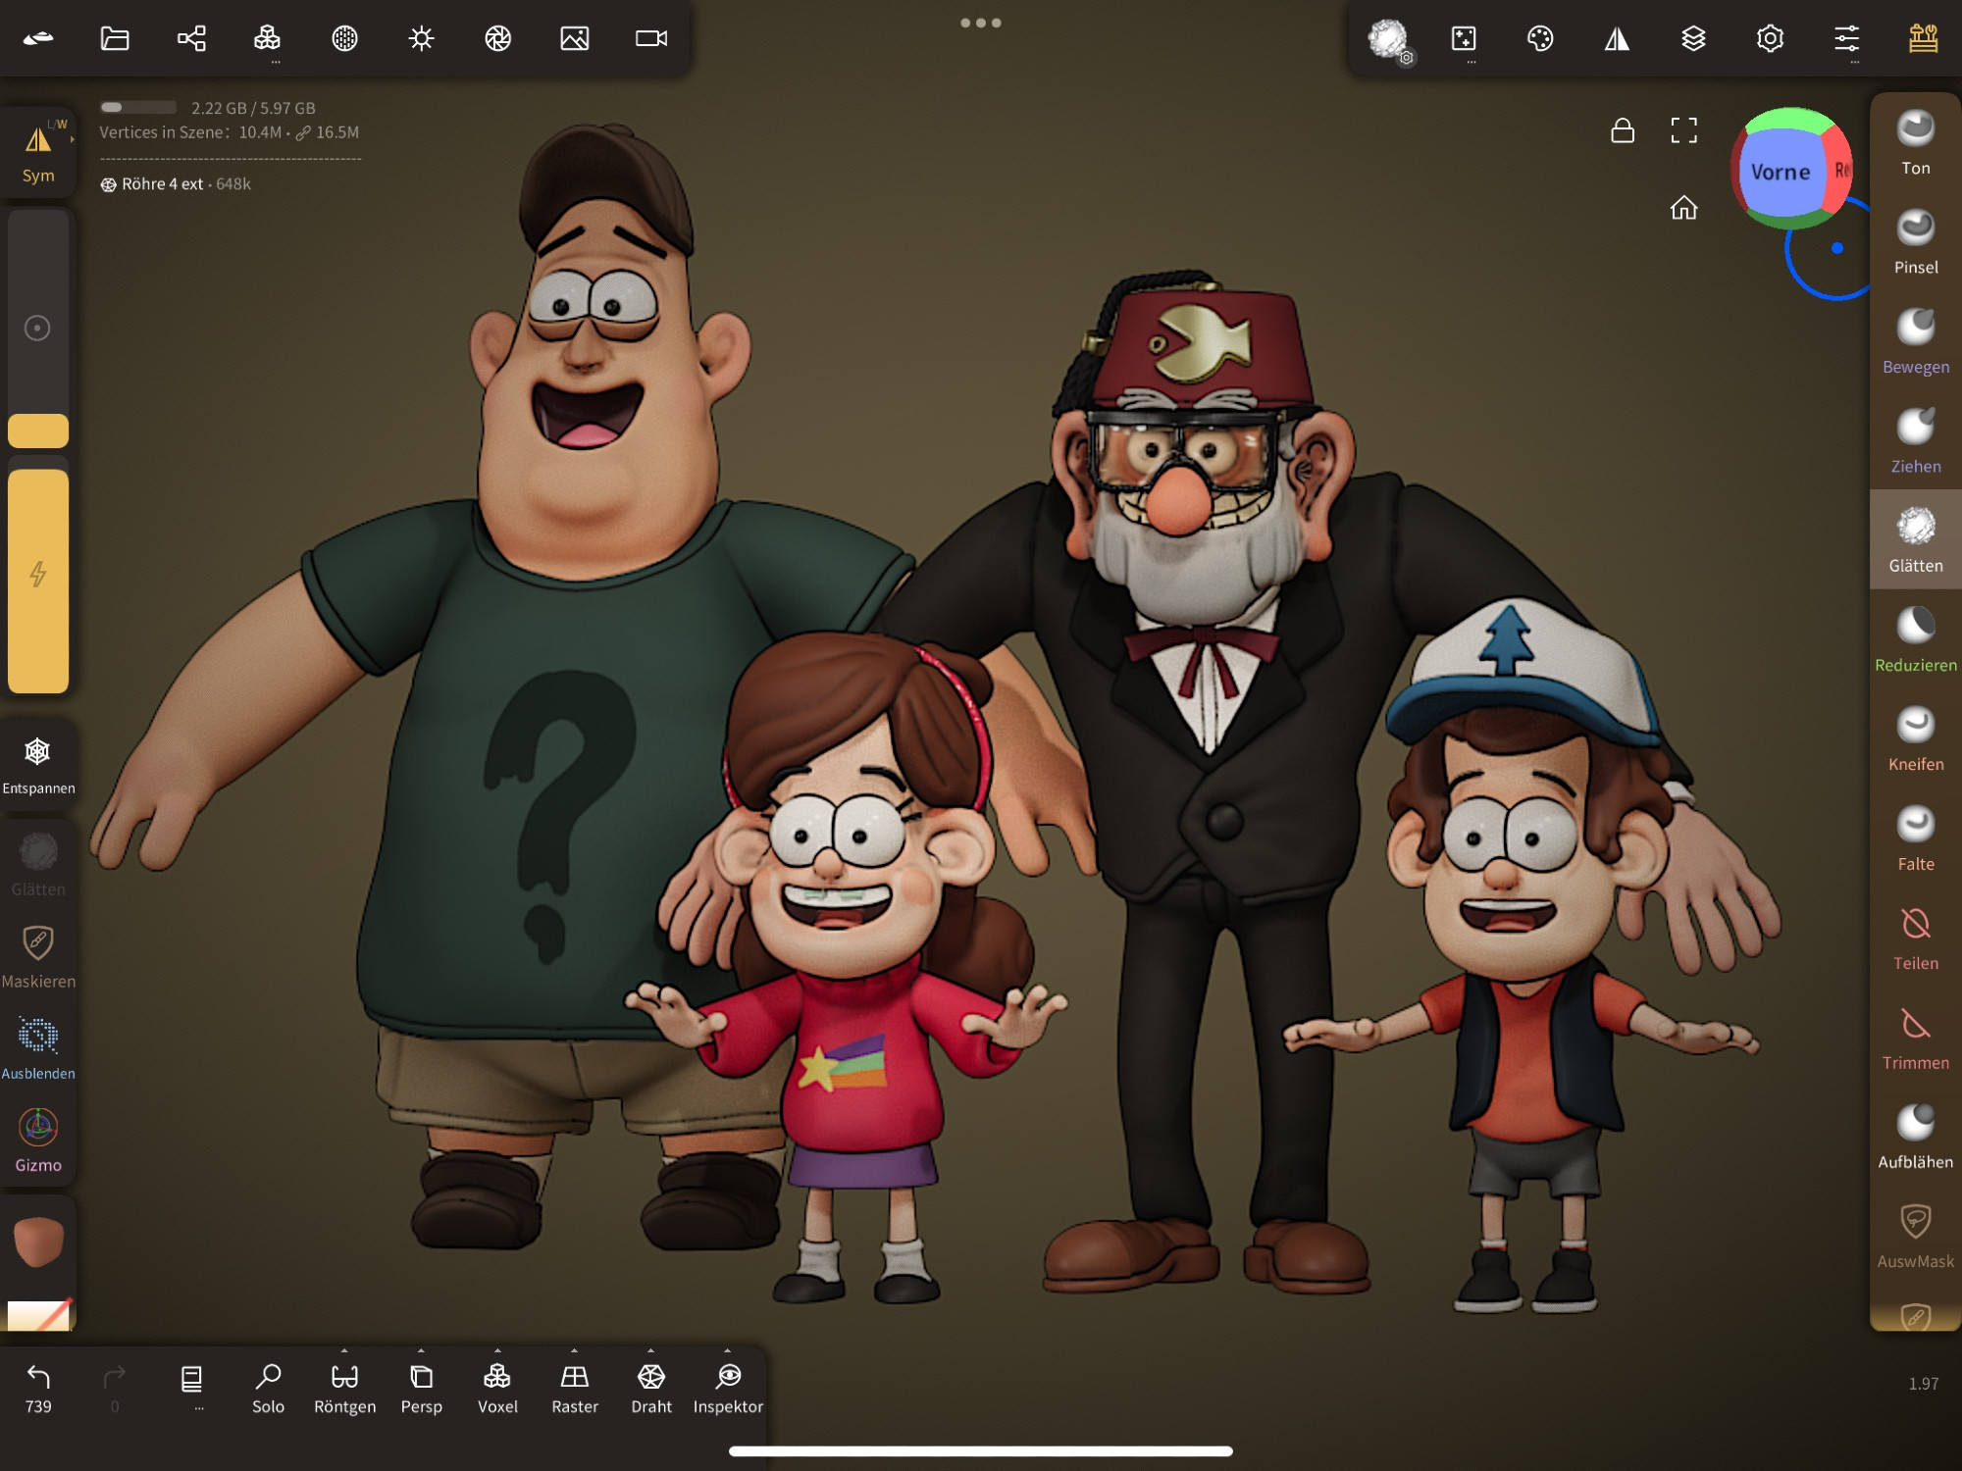Select the Röhre 4 ext object label

coord(162,184)
